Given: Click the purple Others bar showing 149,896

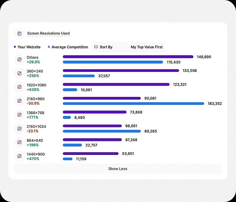Looking at the screenshot, I should pyautogui.click(x=128, y=57).
